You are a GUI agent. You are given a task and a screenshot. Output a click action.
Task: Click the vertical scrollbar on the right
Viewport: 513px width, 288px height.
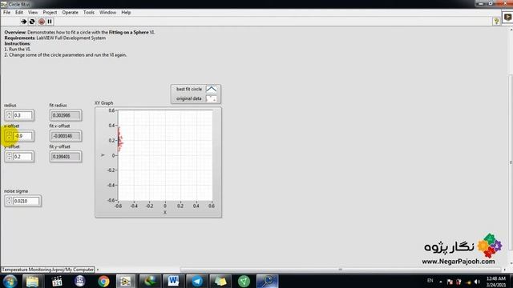coord(511,162)
